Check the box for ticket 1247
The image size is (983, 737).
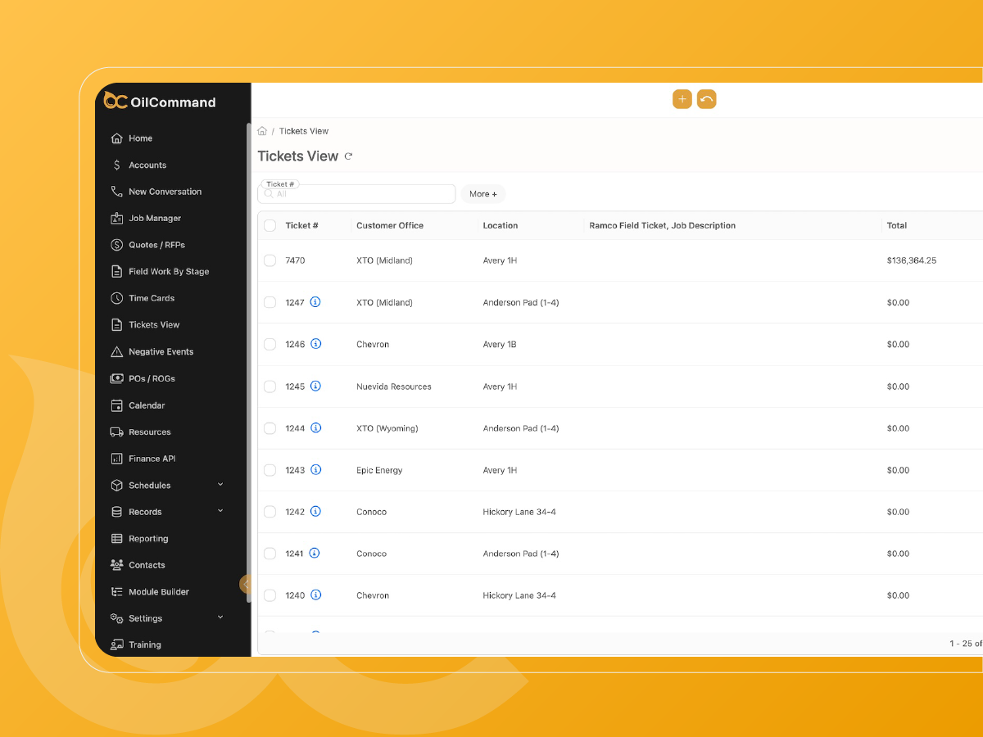point(270,302)
